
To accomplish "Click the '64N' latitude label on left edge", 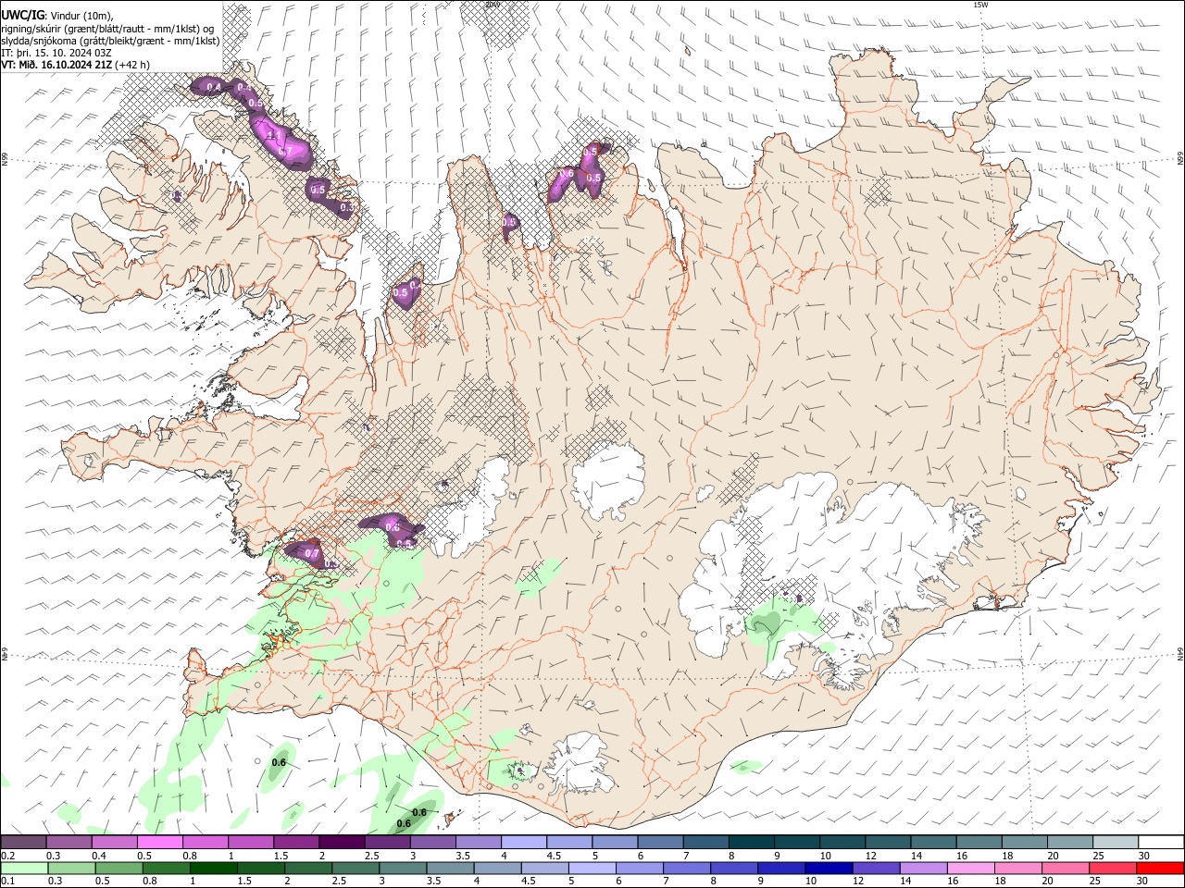I will [5, 653].
